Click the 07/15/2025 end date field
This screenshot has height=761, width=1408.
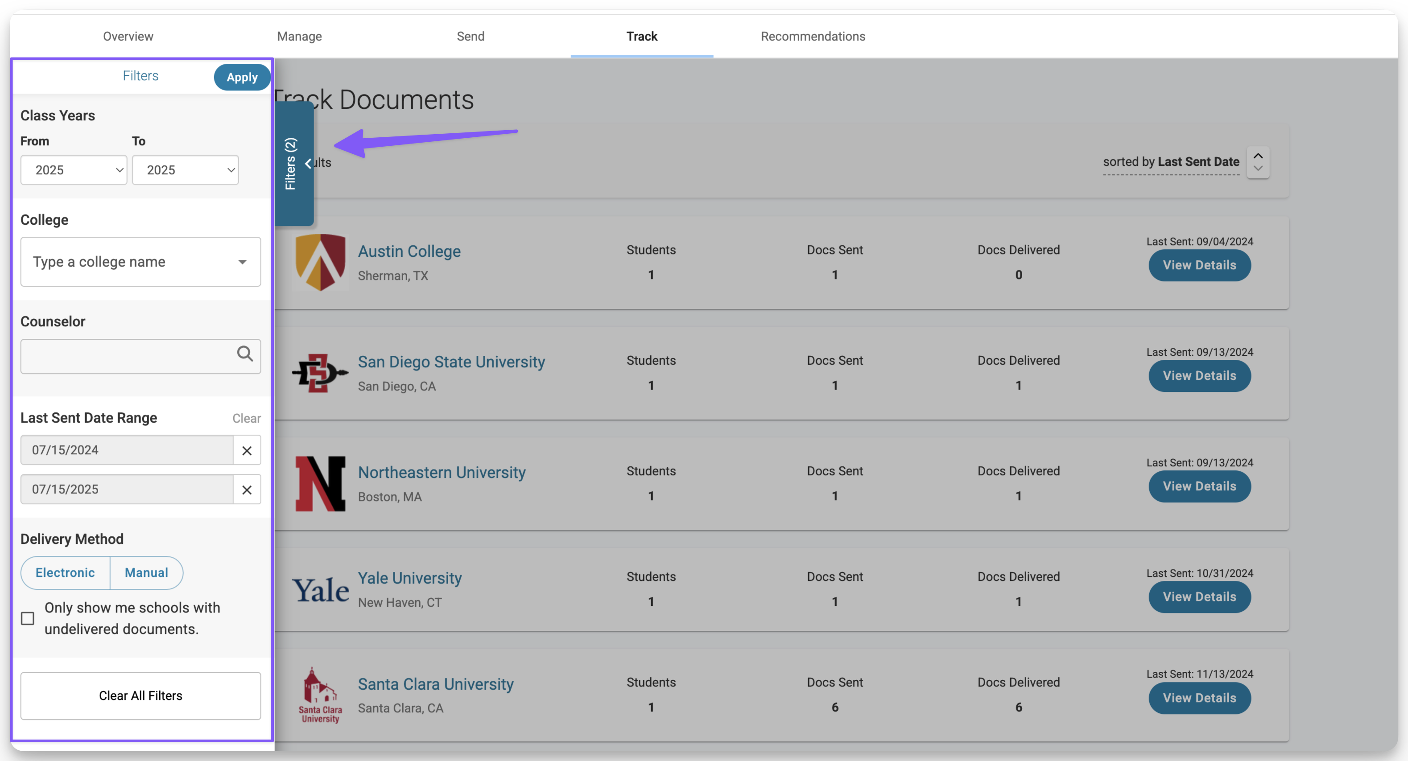127,490
